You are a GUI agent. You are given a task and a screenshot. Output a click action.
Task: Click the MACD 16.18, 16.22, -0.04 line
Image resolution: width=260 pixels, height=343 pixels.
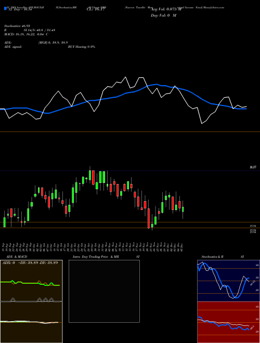(x=26, y=34)
